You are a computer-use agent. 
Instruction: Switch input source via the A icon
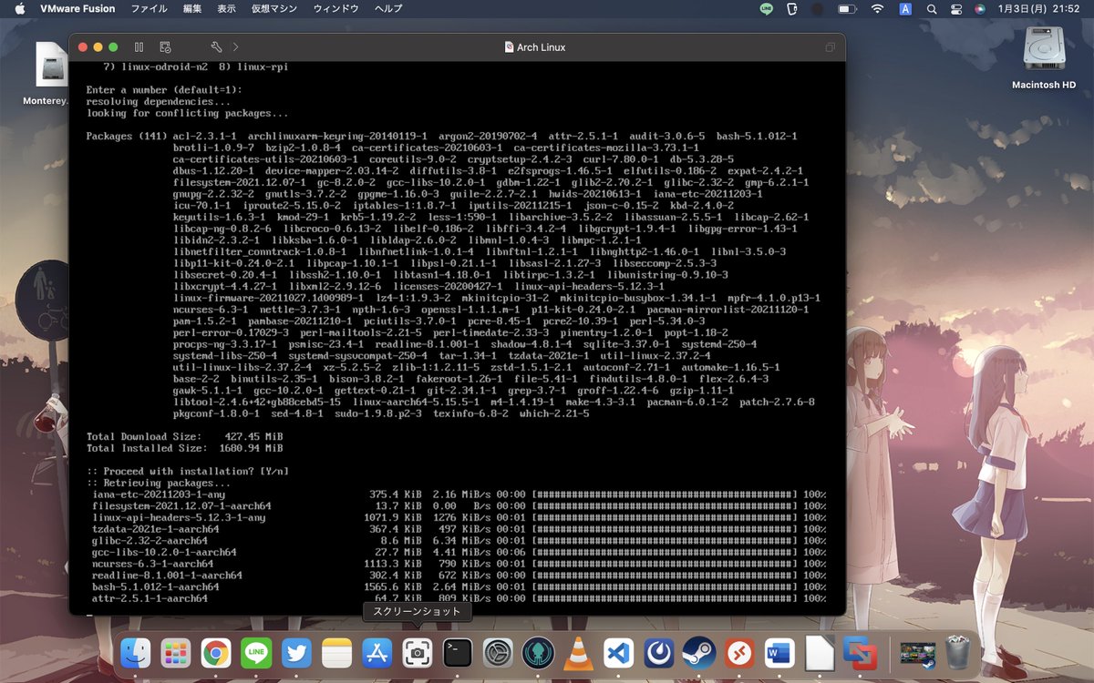point(905,9)
